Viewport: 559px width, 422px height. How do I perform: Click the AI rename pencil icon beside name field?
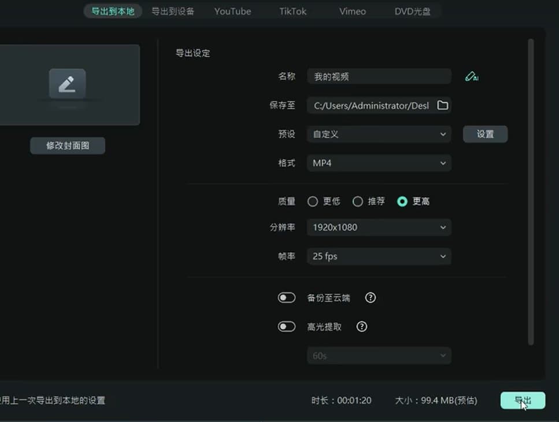(x=472, y=76)
